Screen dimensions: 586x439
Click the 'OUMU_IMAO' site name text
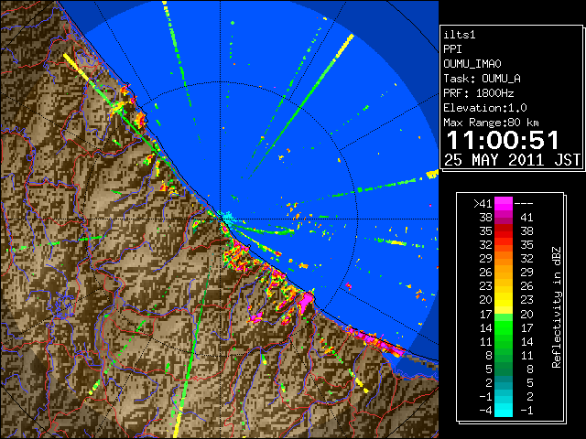pos(472,64)
